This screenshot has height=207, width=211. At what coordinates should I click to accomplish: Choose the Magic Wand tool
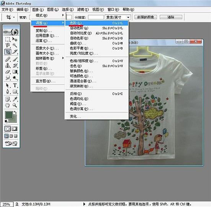point(15,45)
